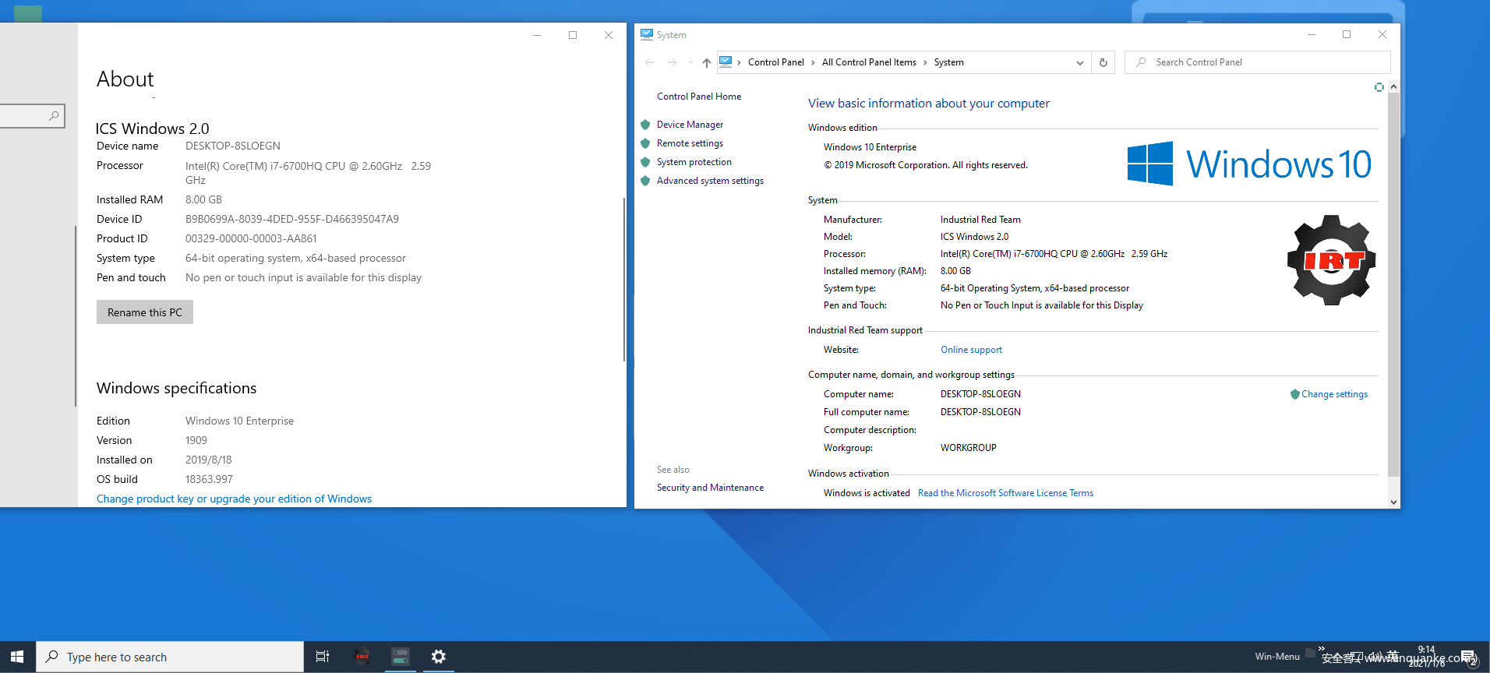
Task: Click the Settings search magnifier icon
Action: click(54, 116)
